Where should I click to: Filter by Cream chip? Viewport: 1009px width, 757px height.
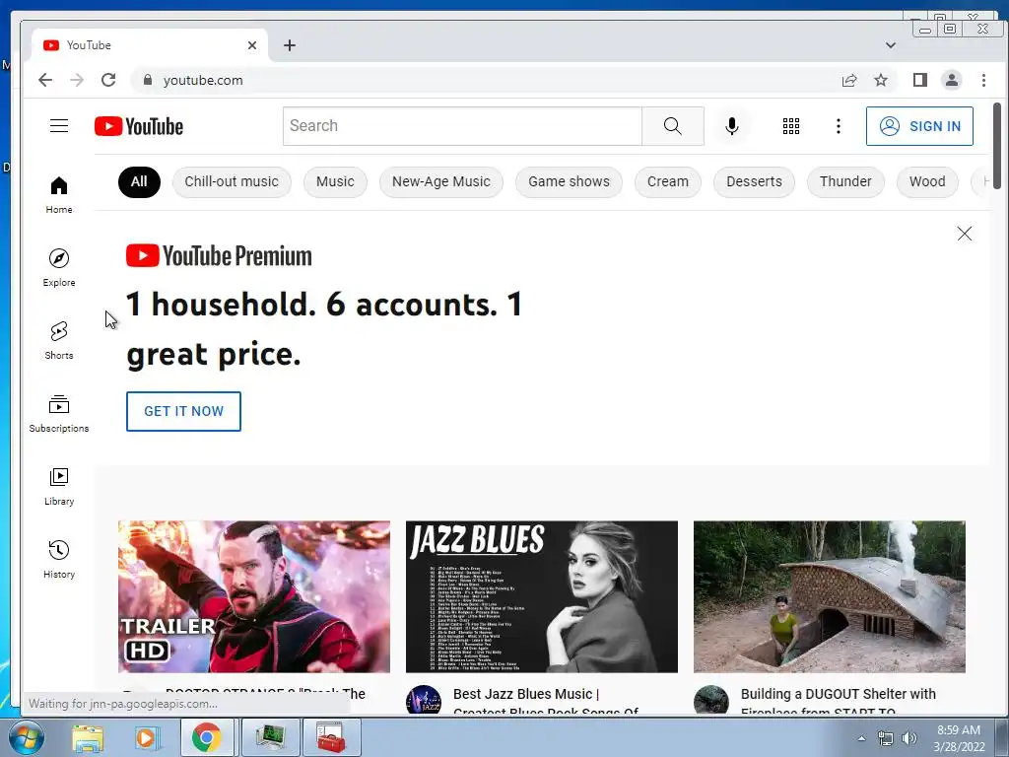tap(668, 181)
